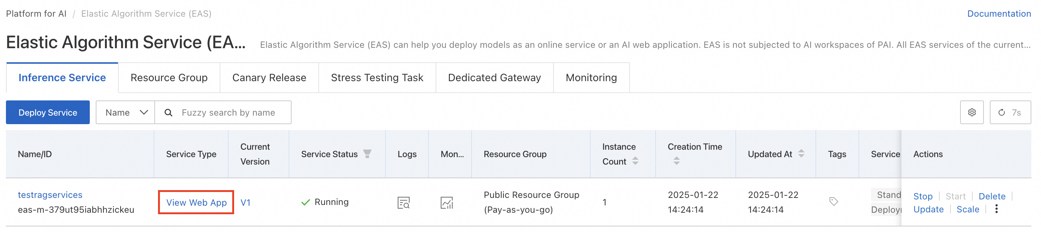Open the Documentation link

[999, 14]
